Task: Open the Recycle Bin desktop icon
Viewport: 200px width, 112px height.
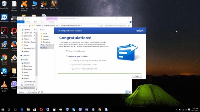Action: pos(4,5)
